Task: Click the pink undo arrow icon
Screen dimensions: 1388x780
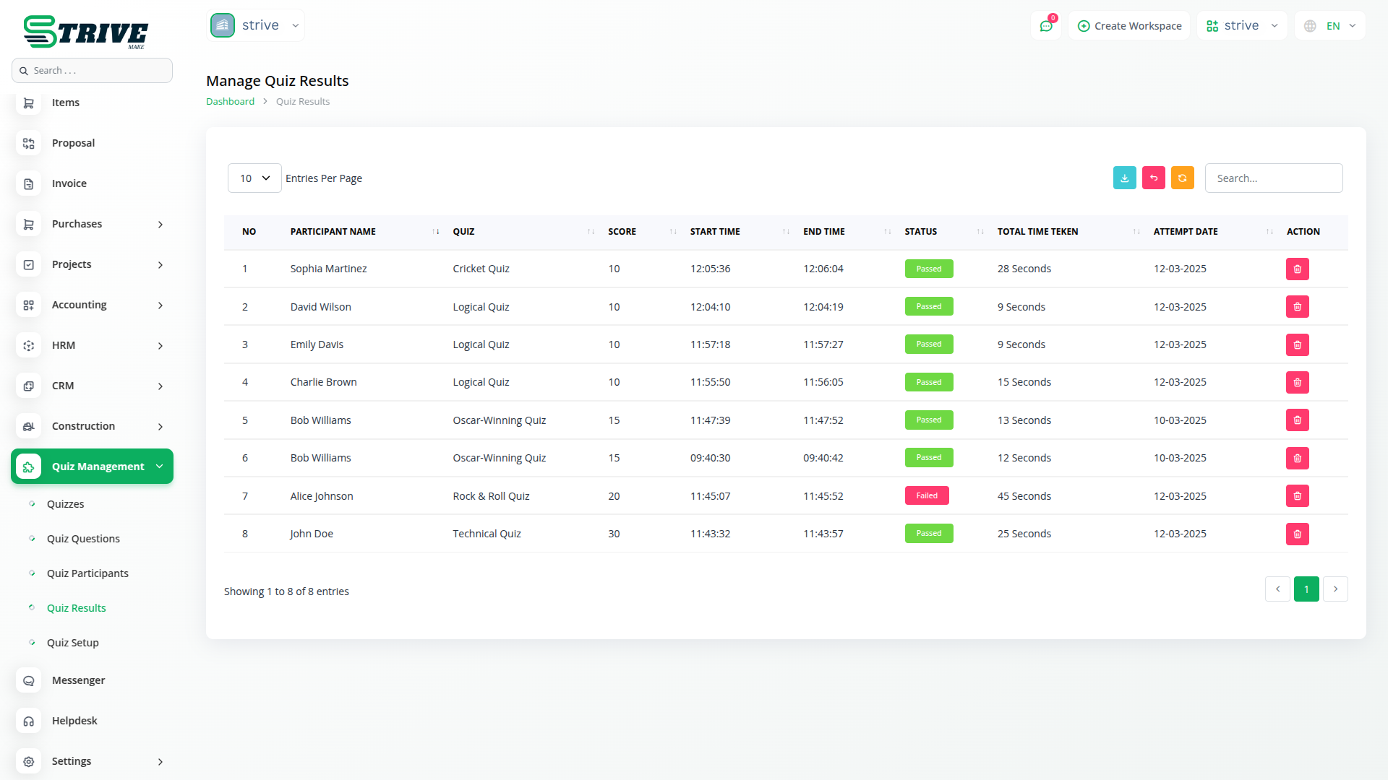Action: click(1153, 178)
